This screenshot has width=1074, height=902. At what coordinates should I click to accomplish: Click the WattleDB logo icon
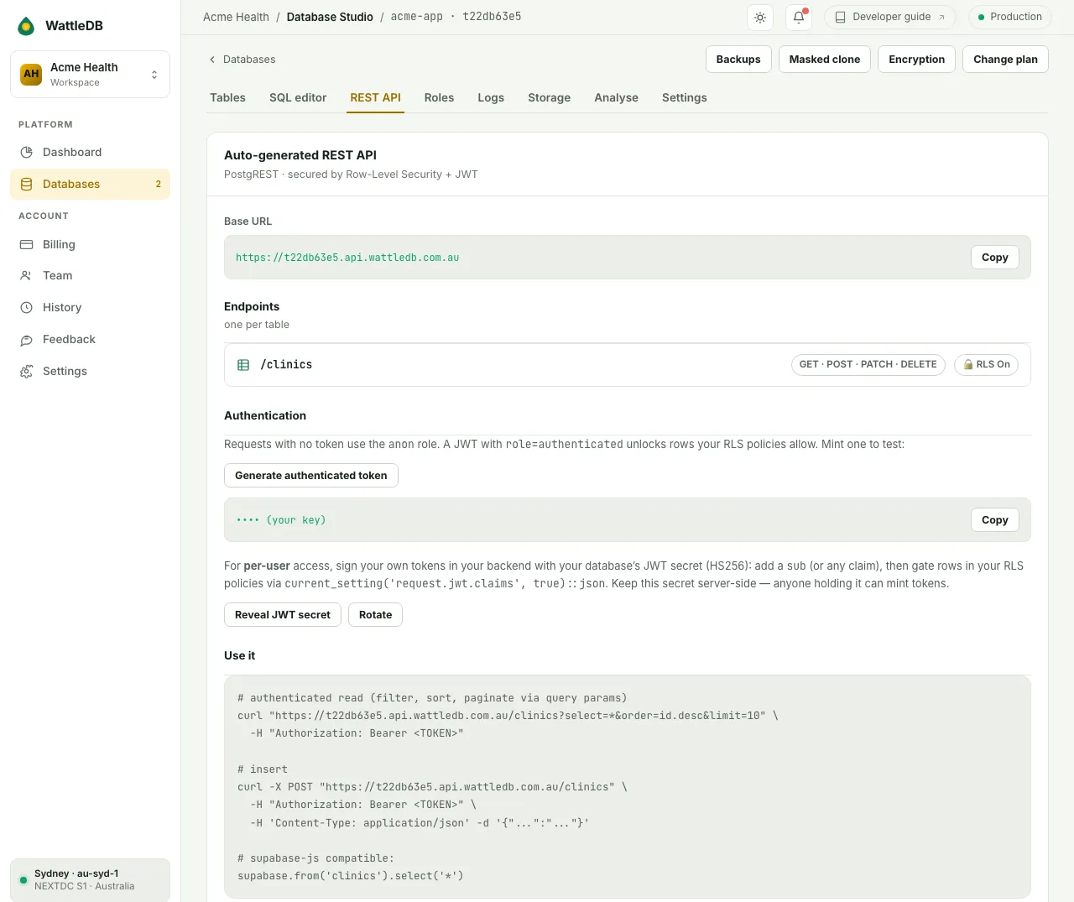[27, 26]
